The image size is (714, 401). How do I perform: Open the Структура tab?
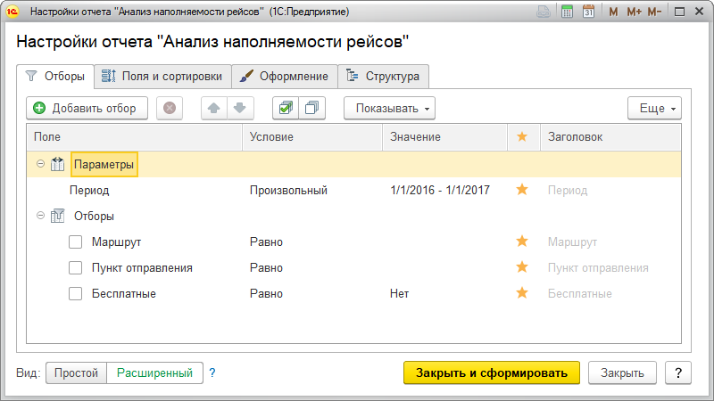click(x=383, y=77)
